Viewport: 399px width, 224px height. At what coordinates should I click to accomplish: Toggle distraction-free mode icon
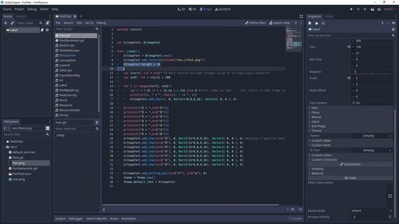click(301, 17)
